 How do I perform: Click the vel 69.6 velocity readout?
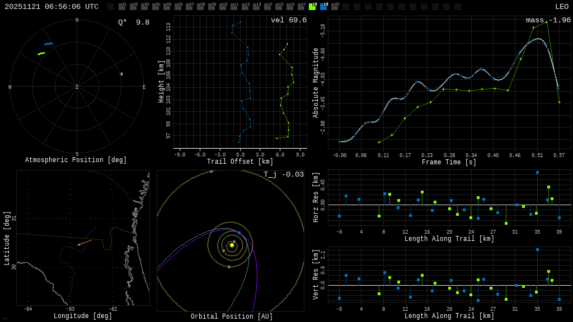289,20
